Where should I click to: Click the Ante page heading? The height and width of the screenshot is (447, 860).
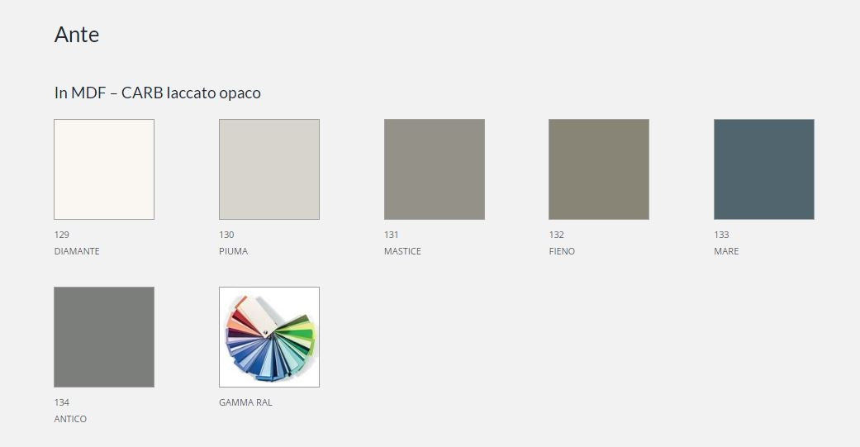(x=77, y=35)
